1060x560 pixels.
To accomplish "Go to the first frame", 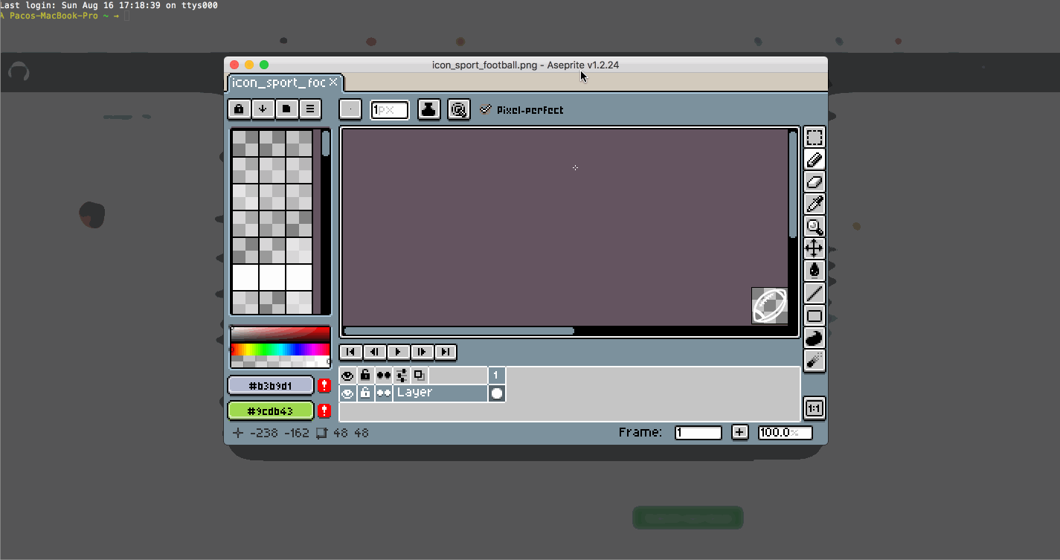I will click(x=351, y=352).
